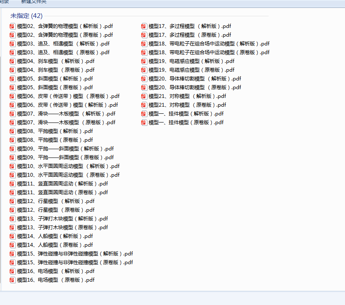Select file name 模型18、带电粒子在组合场中运动模型（解析版）.pdf
Image resolution: width=345 pixels, height=305 pixels.
click(x=209, y=44)
